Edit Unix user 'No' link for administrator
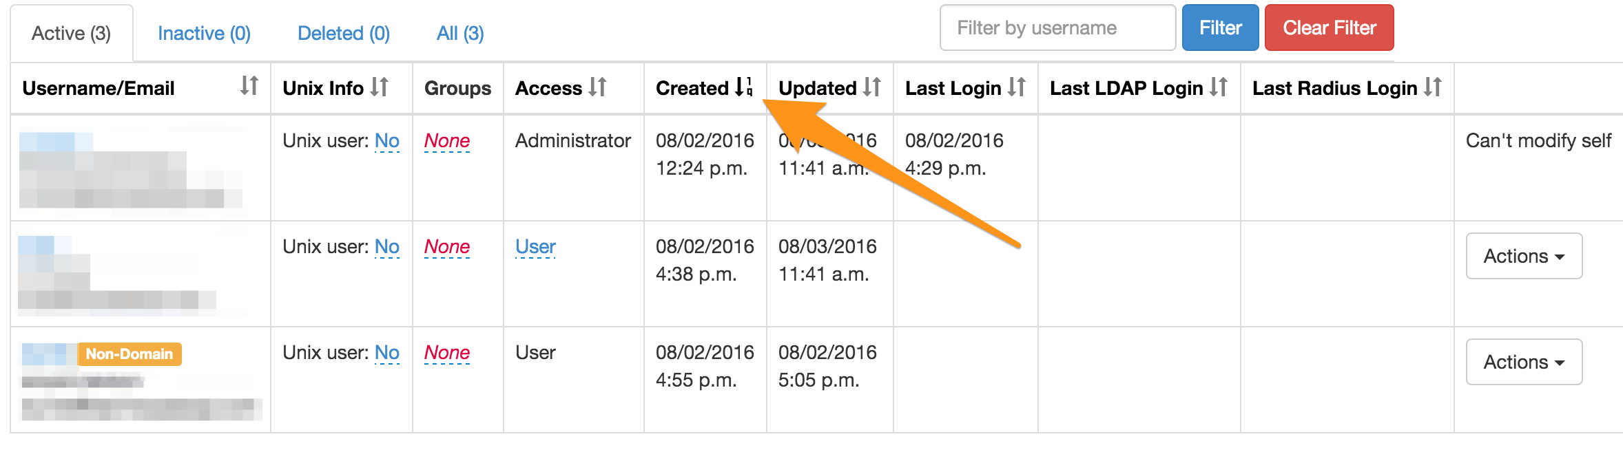The height and width of the screenshot is (454, 1623). pos(387,141)
